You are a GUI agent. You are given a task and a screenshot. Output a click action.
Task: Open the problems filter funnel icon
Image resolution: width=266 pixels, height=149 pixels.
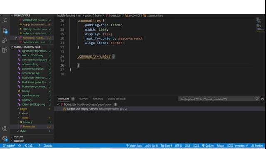coord(257,99)
